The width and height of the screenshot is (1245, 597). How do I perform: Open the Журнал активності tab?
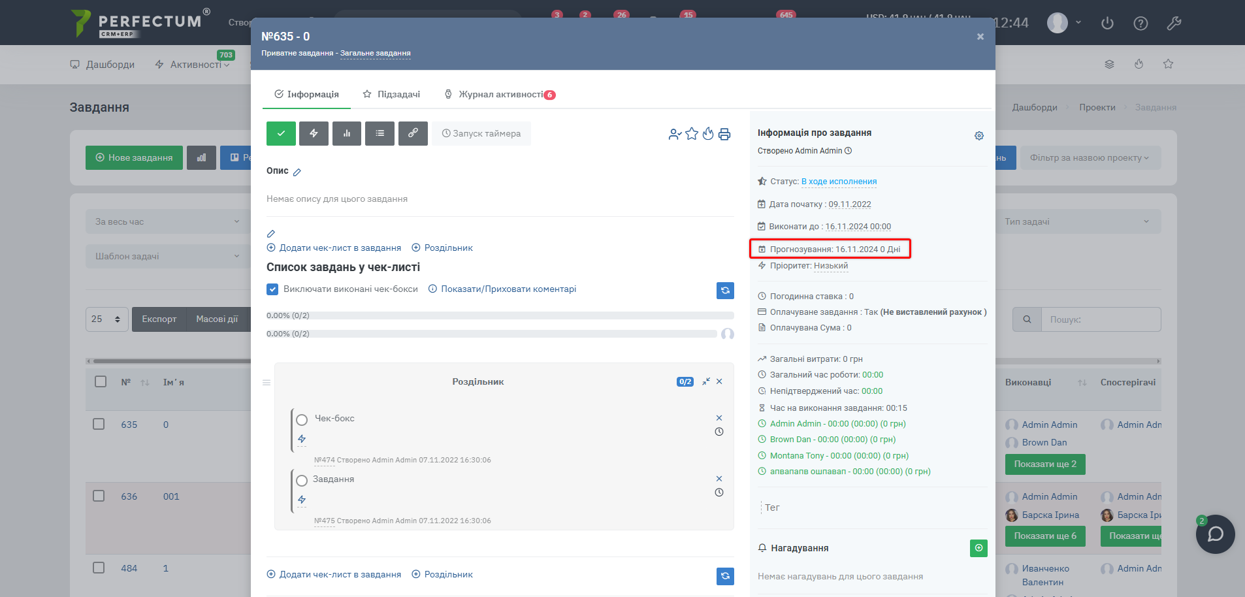pos(500,94)
